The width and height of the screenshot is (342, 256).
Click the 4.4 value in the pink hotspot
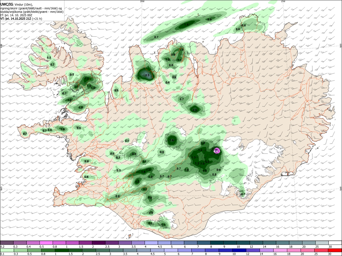pyautogui.click(x=216, y=151)
